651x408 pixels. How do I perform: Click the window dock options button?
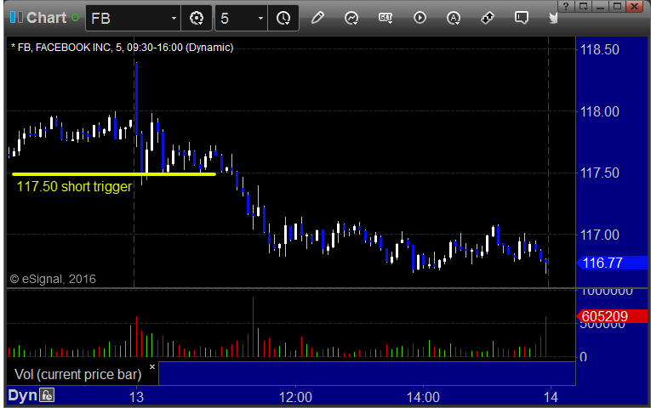[583, 6]
